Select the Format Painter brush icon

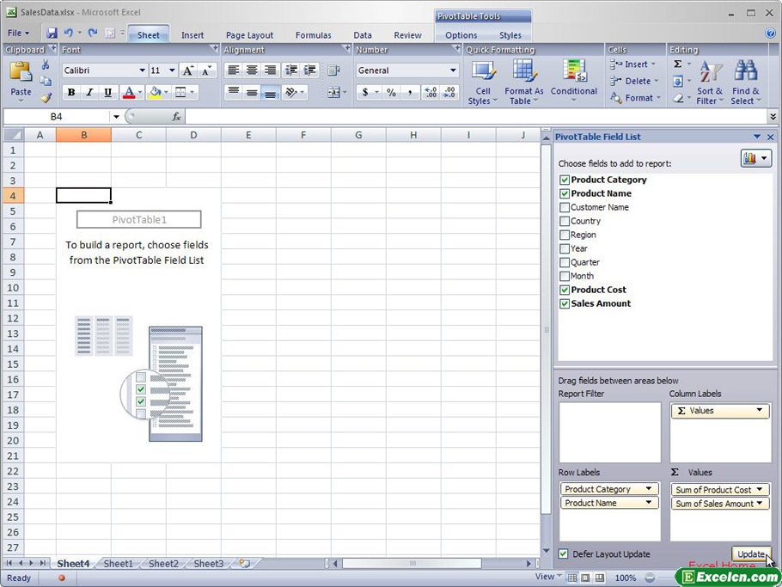(46, 98)
